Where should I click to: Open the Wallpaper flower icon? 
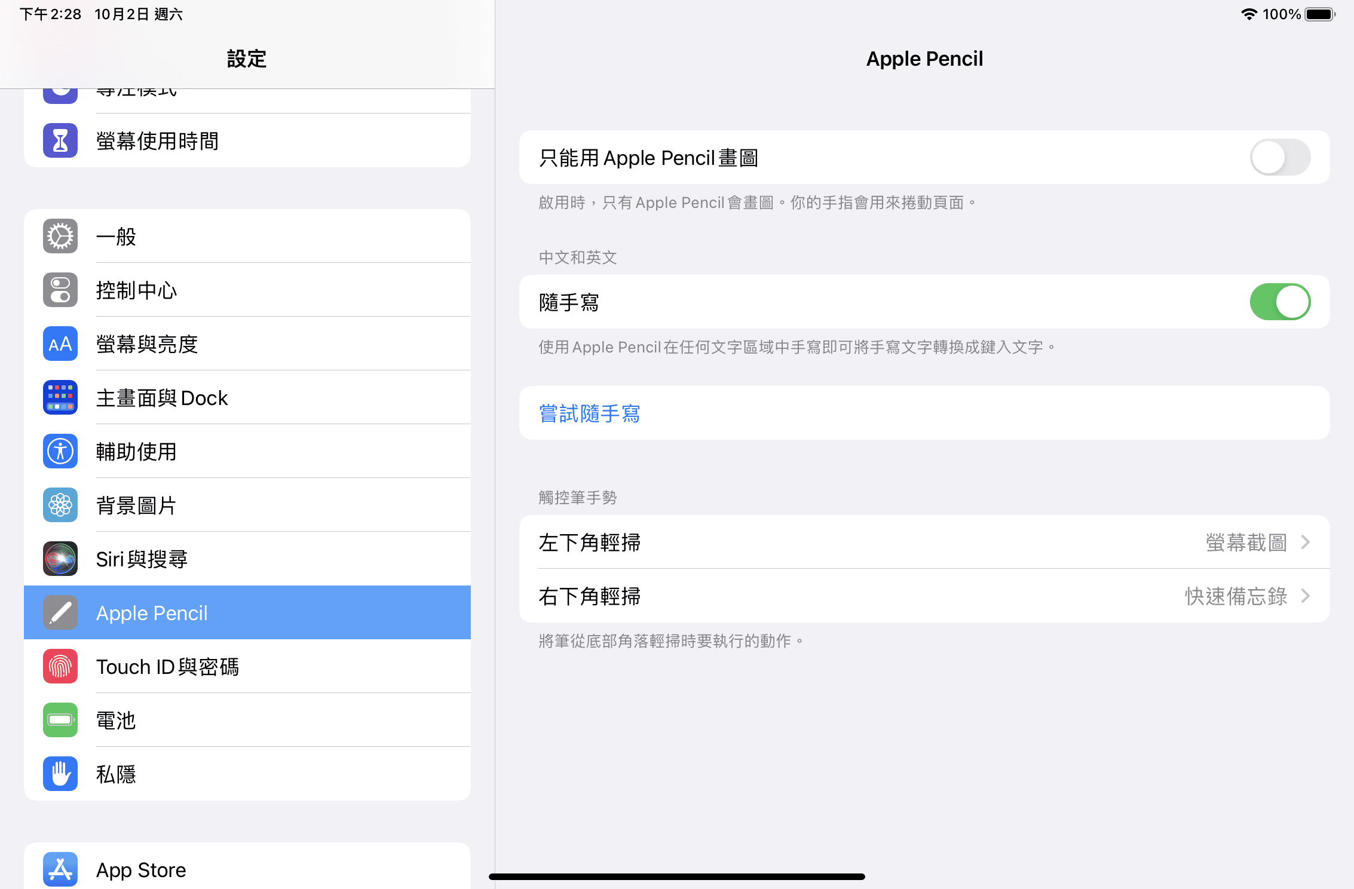click(x=60, y=505)
